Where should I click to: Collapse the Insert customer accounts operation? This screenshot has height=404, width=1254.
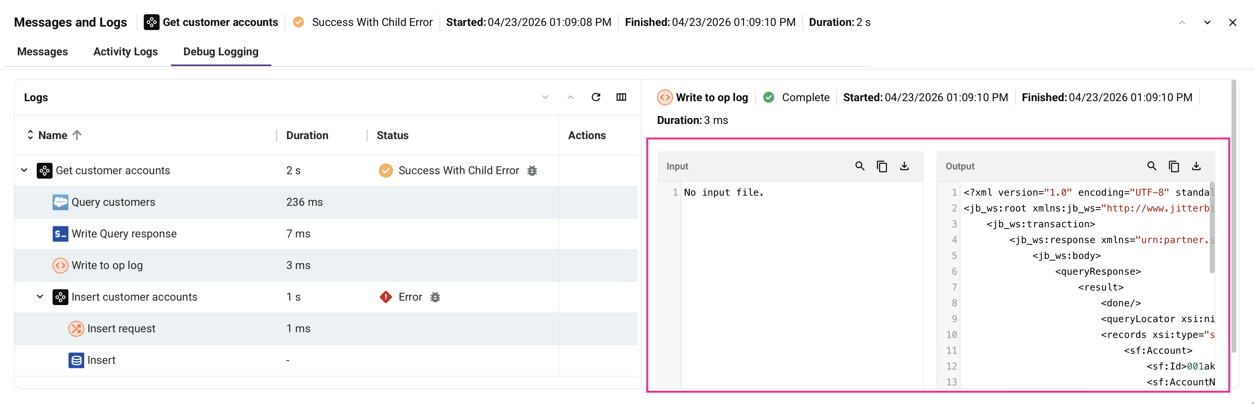pos(40,297)
